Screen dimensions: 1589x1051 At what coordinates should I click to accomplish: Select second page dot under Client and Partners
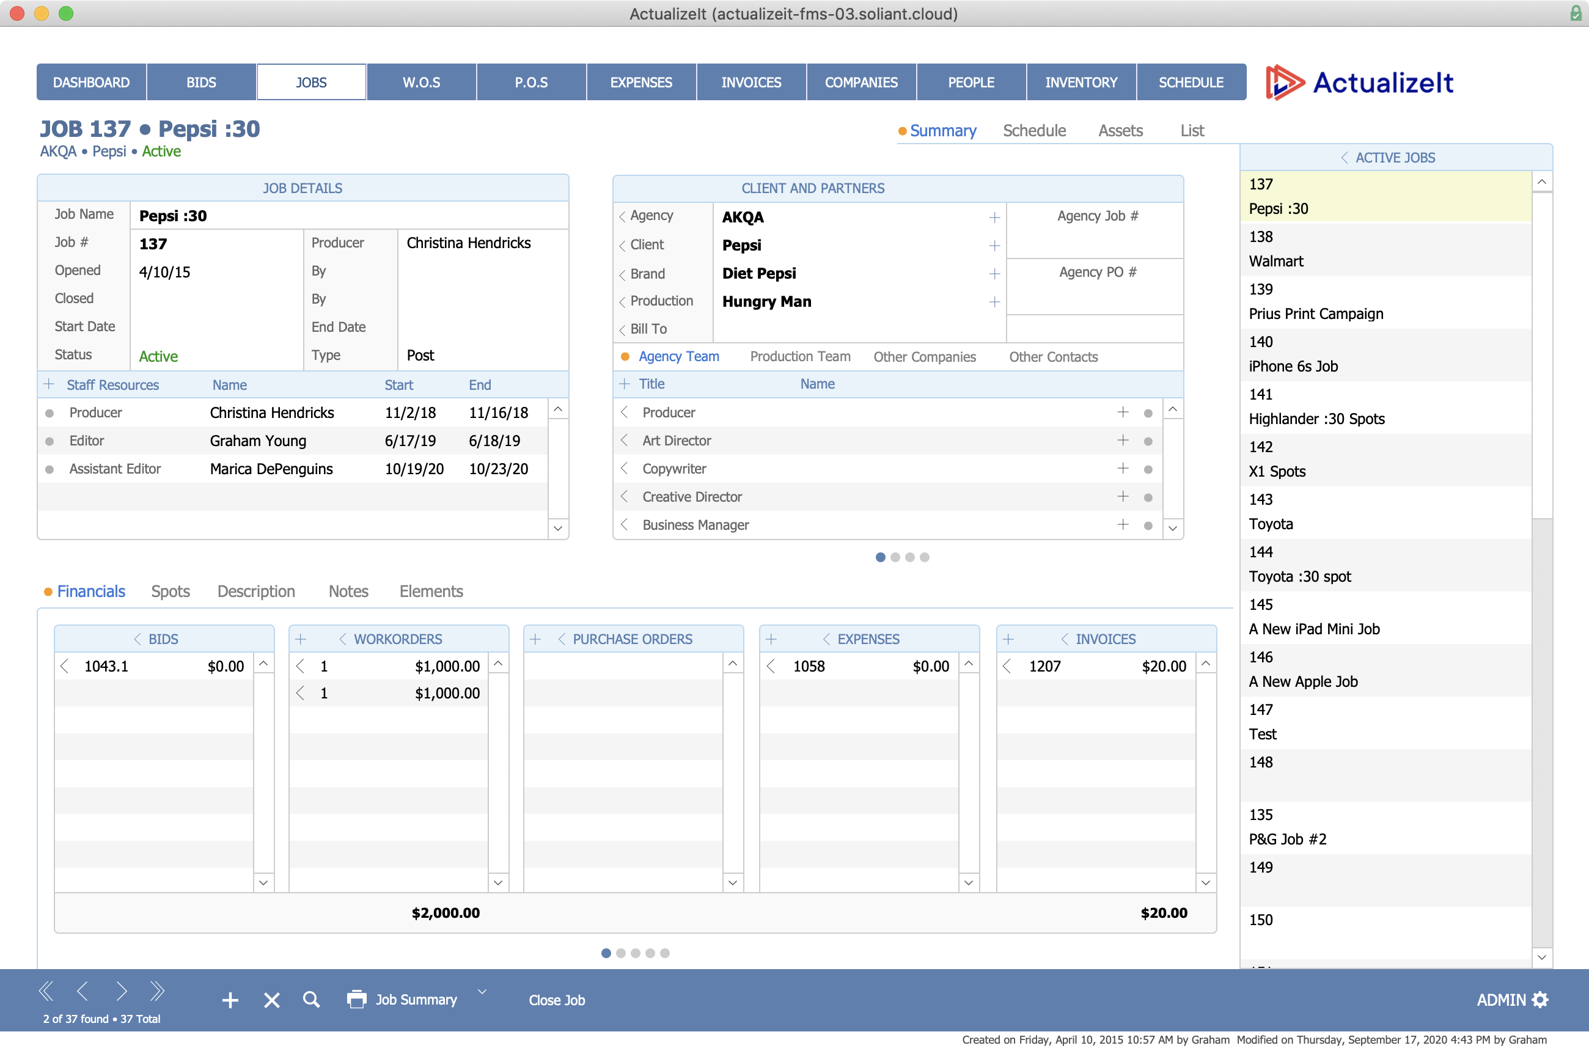click(x=895, y=557)
